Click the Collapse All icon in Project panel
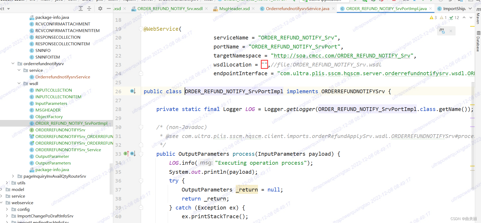 pyautogui.click(x=89, y=8)
